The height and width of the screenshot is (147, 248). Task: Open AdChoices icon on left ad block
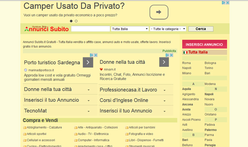91,55
